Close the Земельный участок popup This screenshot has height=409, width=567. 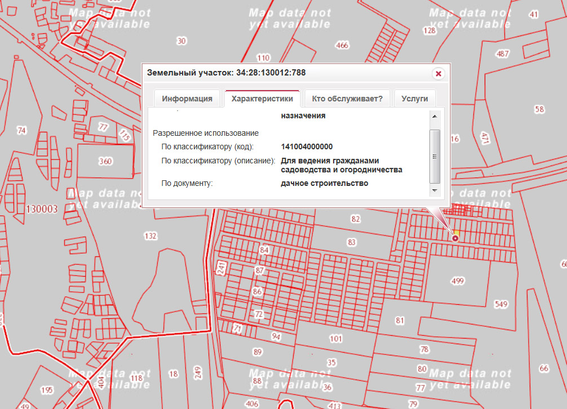pos(438,74)
